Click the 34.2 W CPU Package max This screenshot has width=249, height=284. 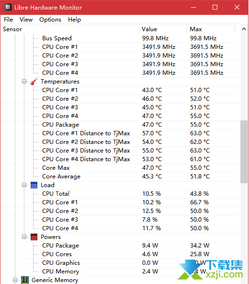point(200,246)
